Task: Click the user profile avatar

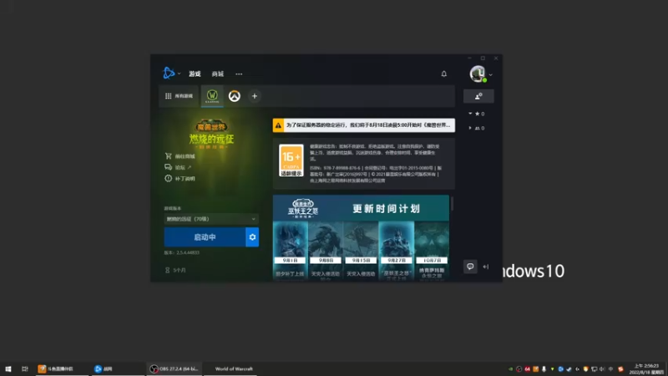Action: pyautogui.click(x=478, y=74)
